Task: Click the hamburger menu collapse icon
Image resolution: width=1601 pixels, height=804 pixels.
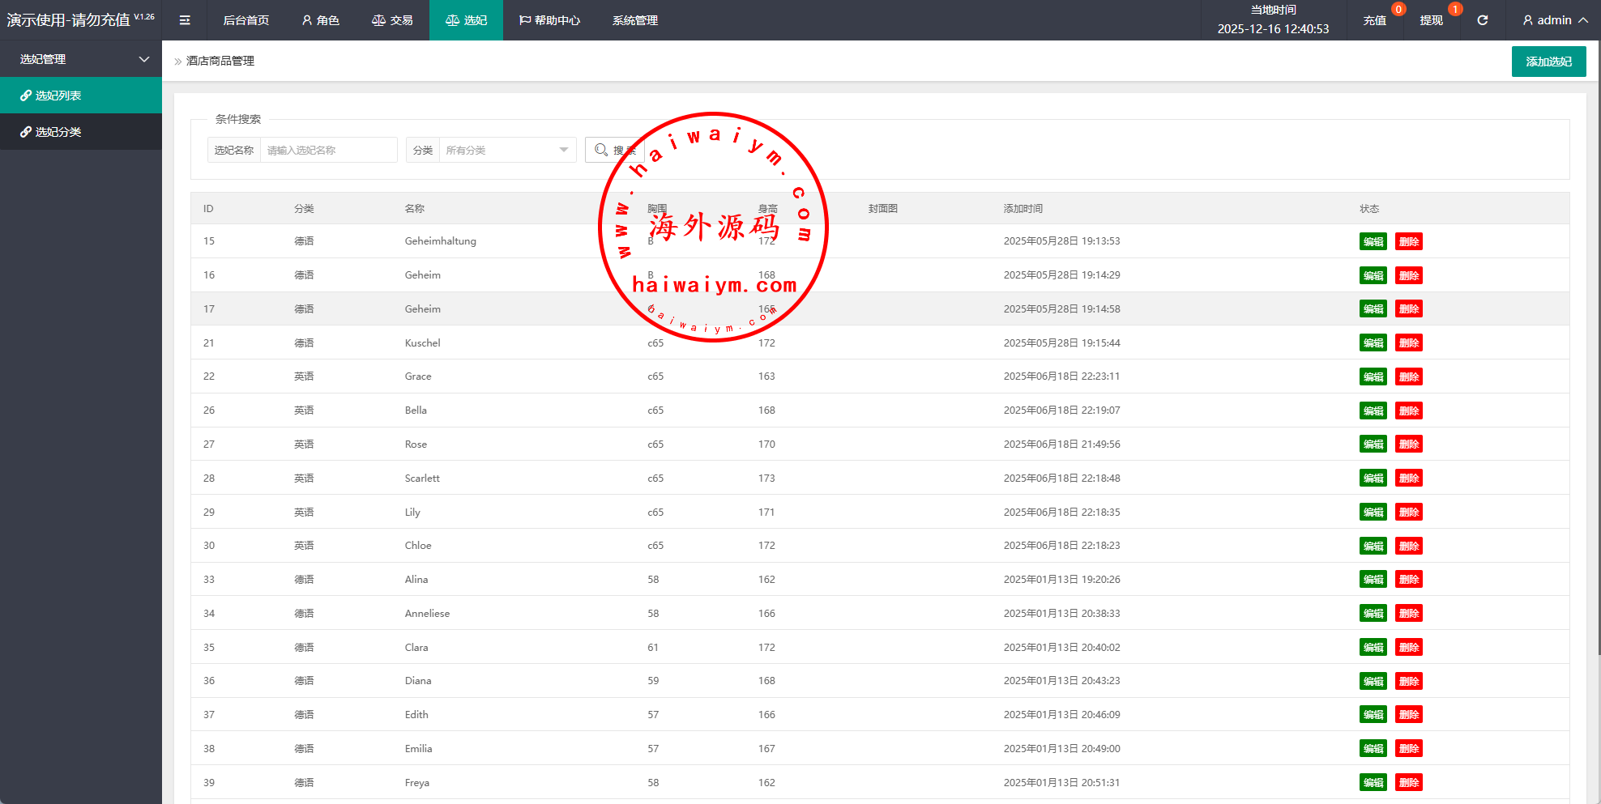Action: (x=185, y=20)
